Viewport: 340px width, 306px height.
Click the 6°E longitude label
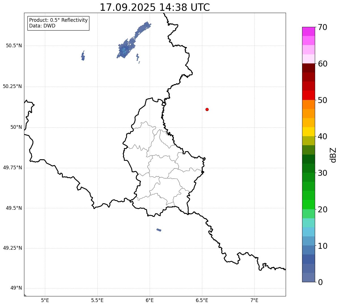point(150,300)
